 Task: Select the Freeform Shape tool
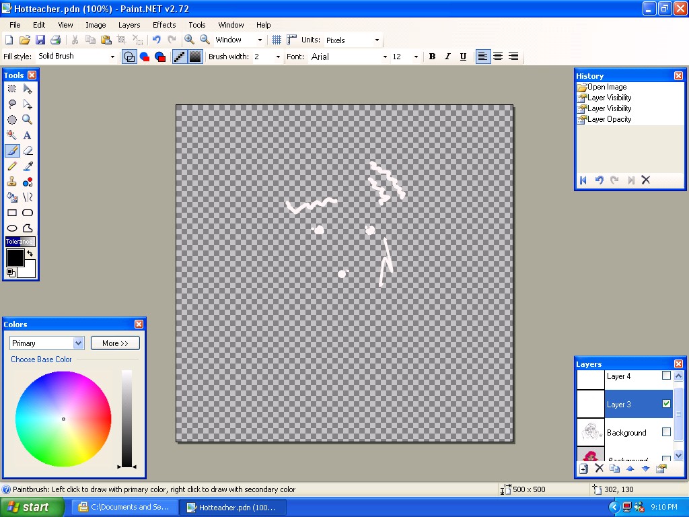(x=27, y=228)
